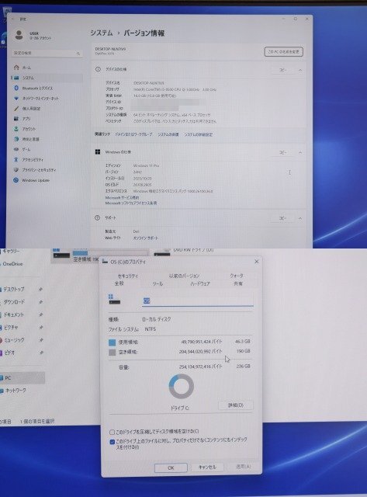
Task: Collapse the サポート section
Action: [x=300, y=218]
